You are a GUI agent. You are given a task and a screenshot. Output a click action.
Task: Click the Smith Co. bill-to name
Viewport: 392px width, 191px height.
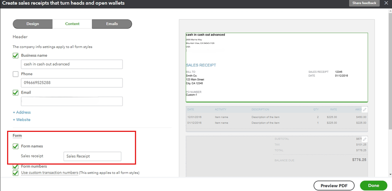pyautogui.click(x=191, y=76)
